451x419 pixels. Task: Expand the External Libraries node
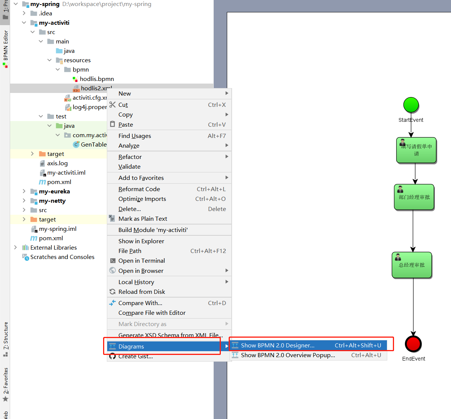[x=15, y=247]
